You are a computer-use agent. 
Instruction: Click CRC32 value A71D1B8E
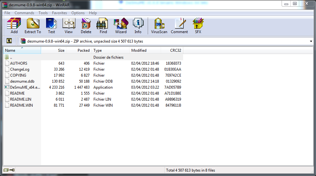coord(173,93)
